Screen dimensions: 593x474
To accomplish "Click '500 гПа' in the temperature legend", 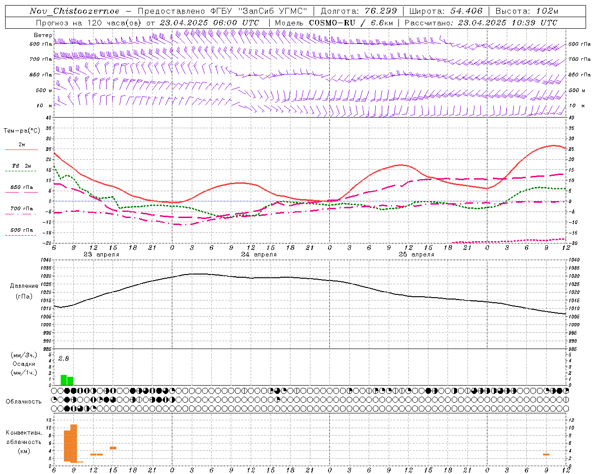I will point(22,230).
